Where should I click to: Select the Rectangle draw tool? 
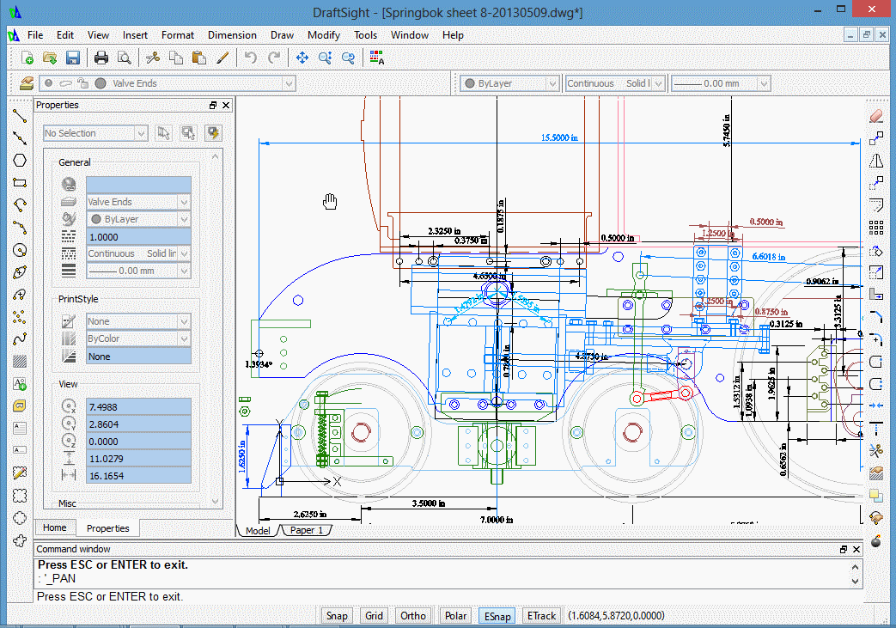click(20, 183)
